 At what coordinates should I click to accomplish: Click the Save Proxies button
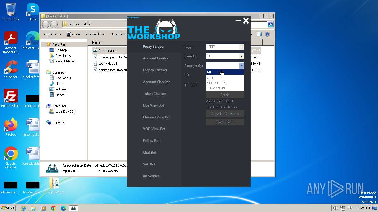click(x=225, y=122)
